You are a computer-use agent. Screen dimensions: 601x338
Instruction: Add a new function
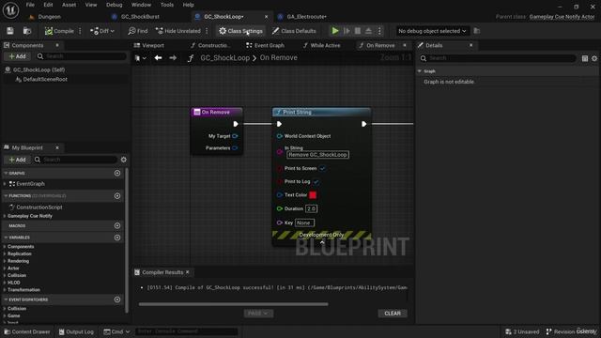[x=117, y=196]
